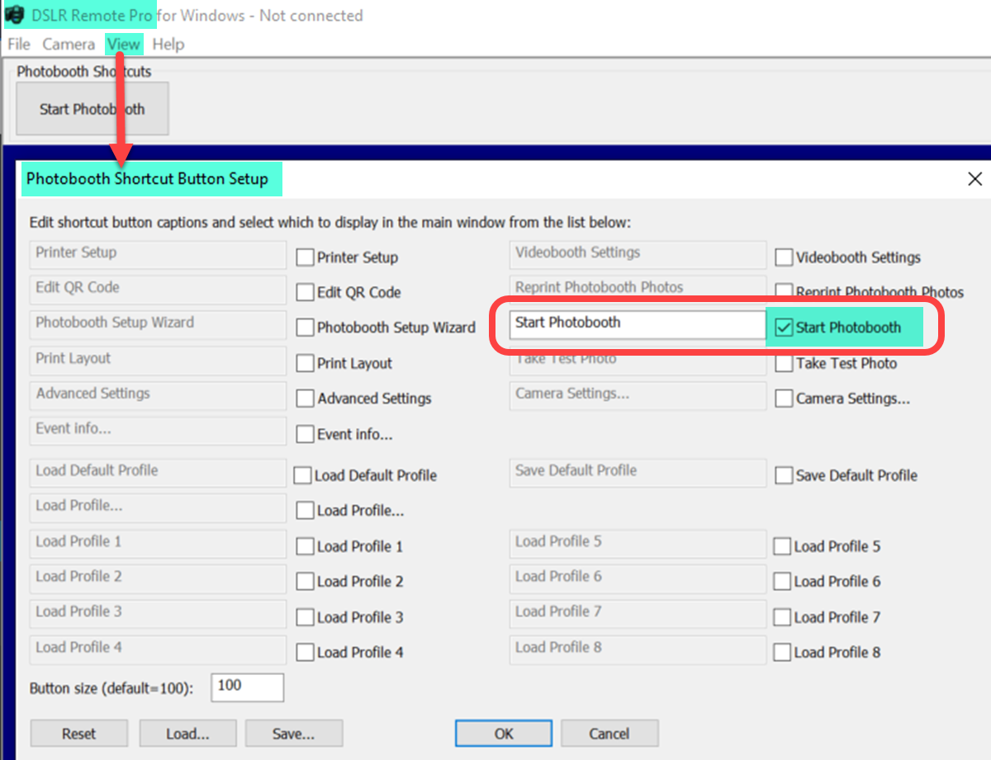Viewport: 991px width, 760px height.
Task: Tick the Load Profile 4 checkbox
Action: click(305, 653)
